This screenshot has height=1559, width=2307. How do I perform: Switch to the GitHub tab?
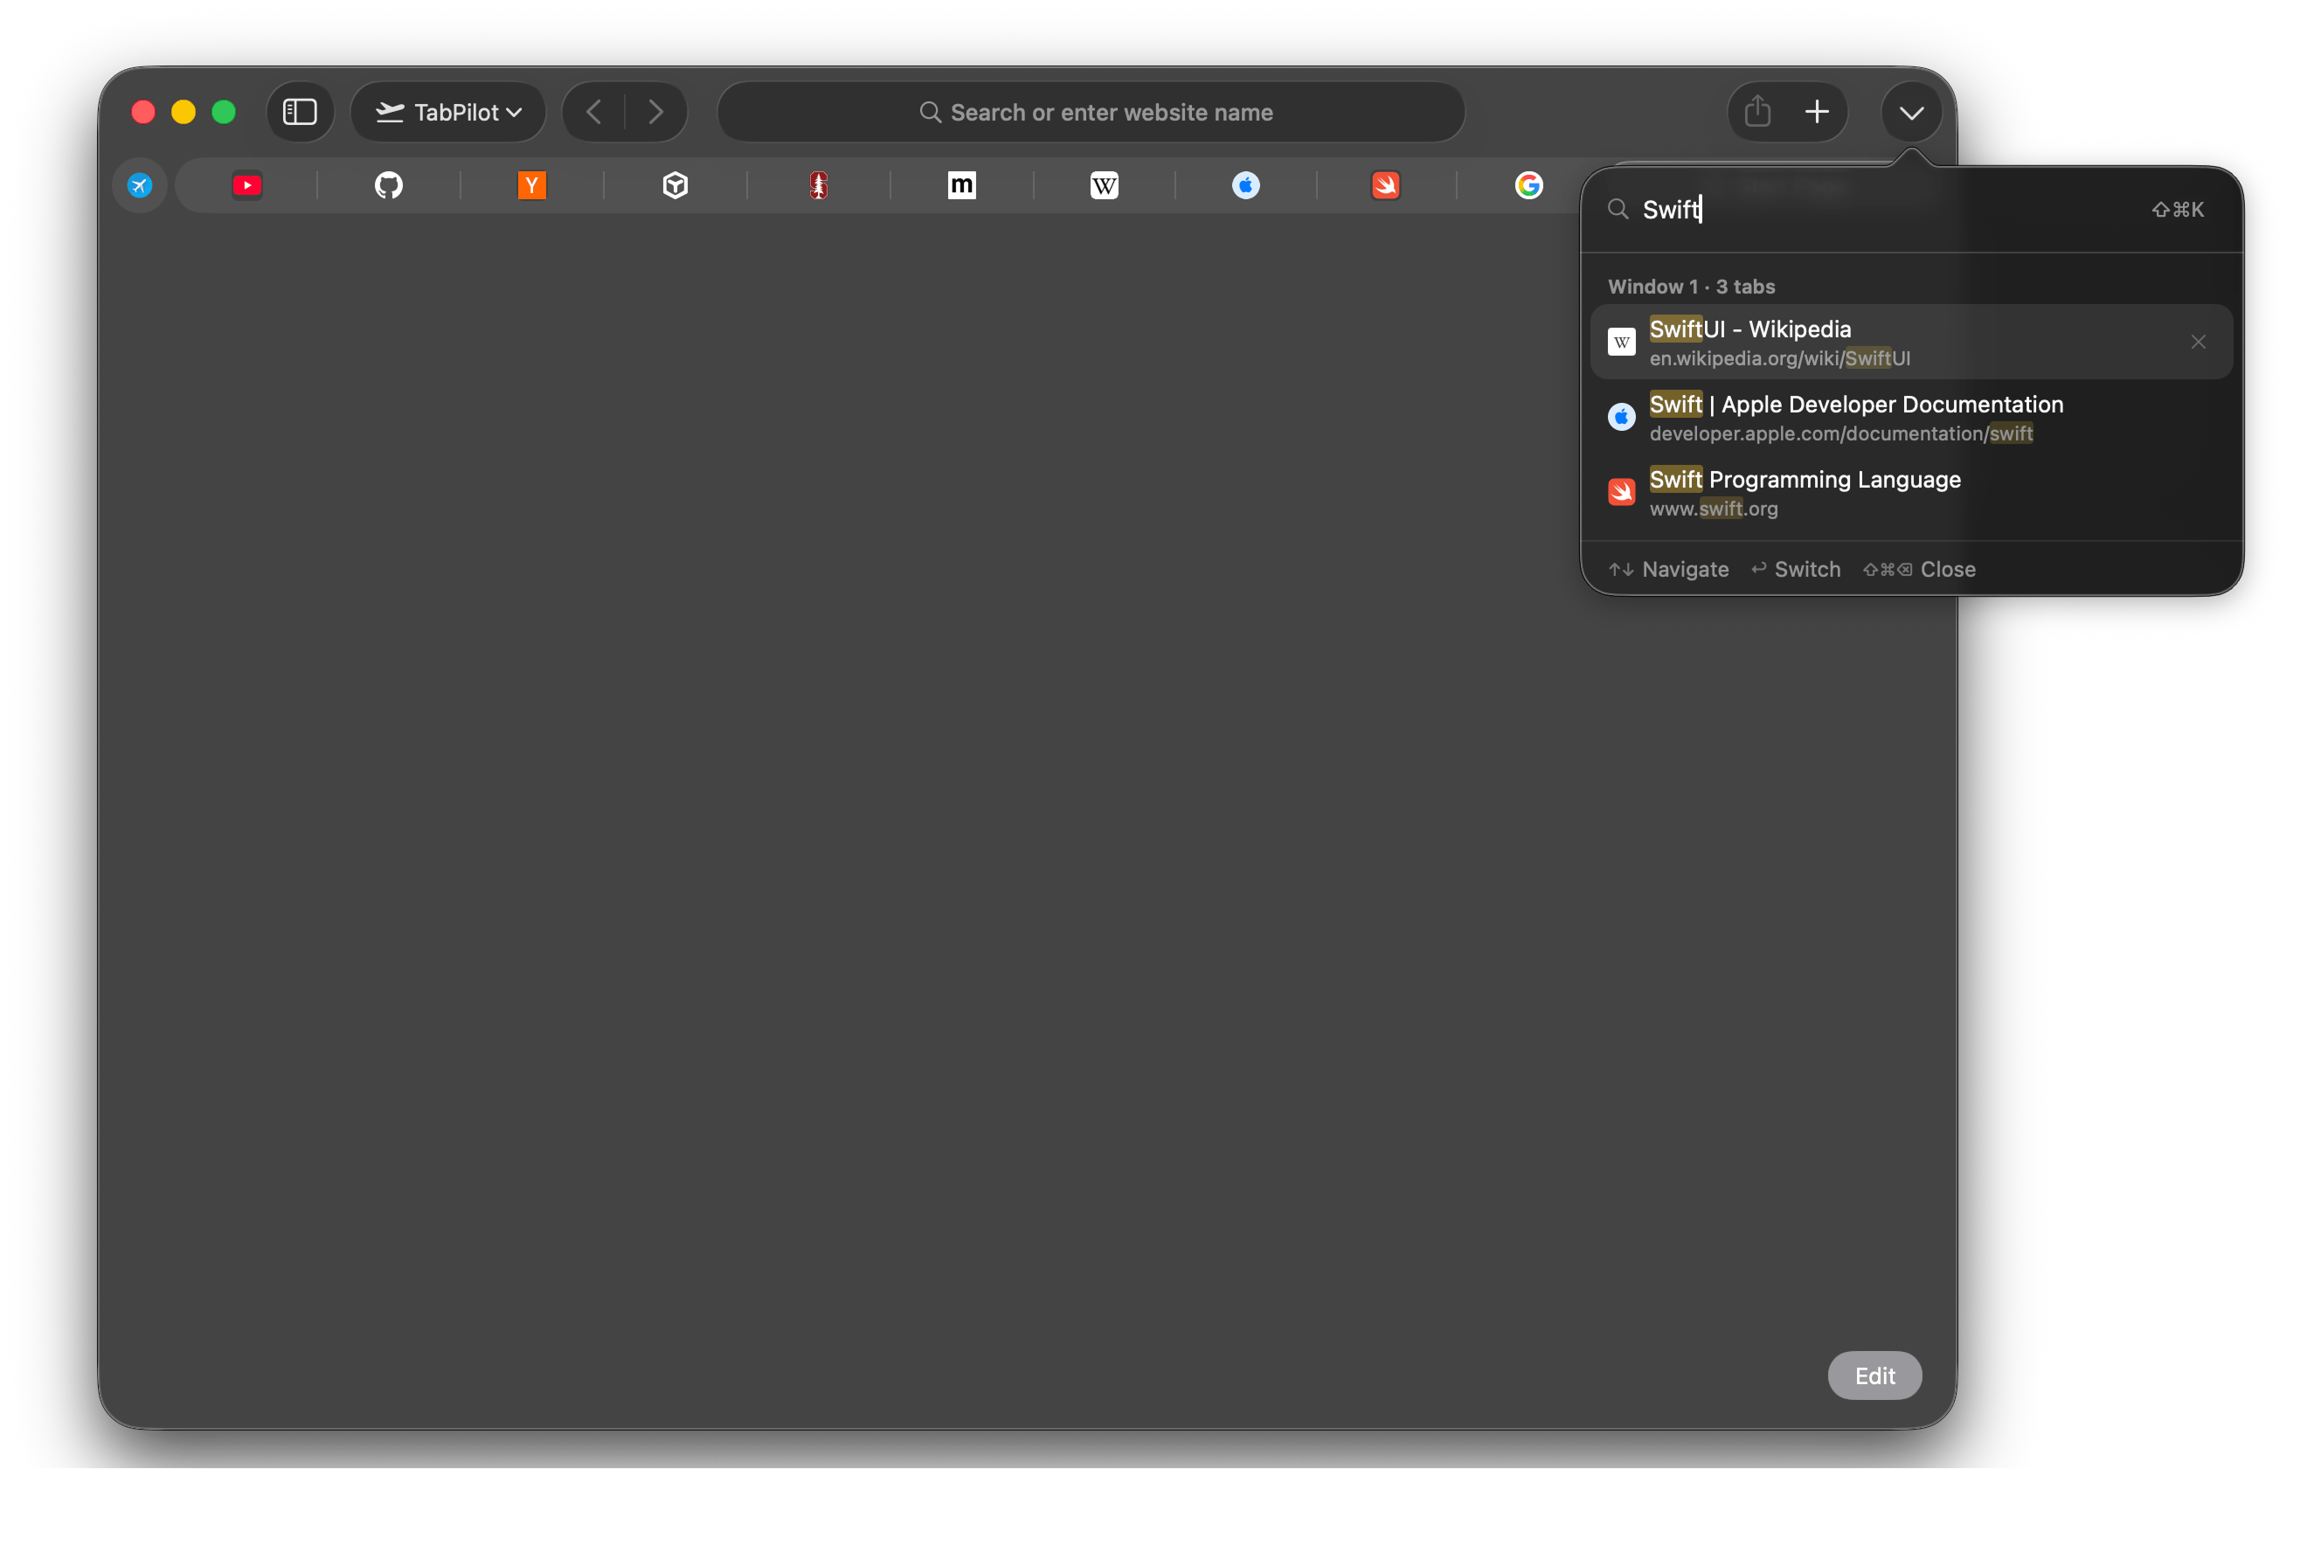pyautogui.click(x=389, y=185)
